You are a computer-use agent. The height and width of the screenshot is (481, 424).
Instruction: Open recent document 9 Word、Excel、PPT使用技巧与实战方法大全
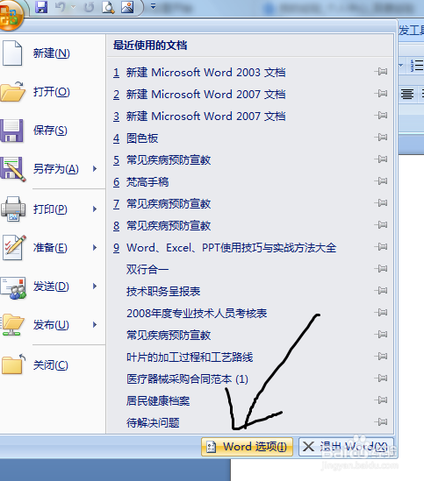250,248
